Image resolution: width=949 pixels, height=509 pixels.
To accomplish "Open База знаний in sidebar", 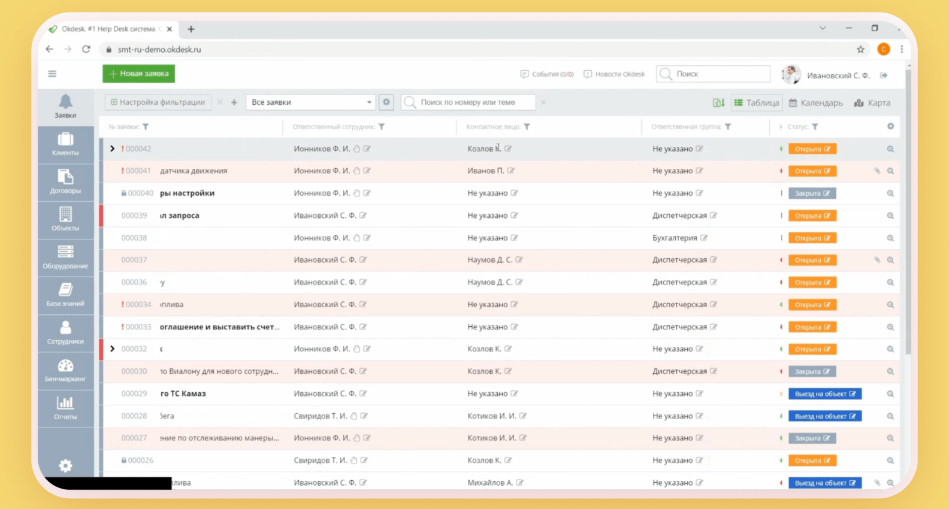I will coord(65,295).
